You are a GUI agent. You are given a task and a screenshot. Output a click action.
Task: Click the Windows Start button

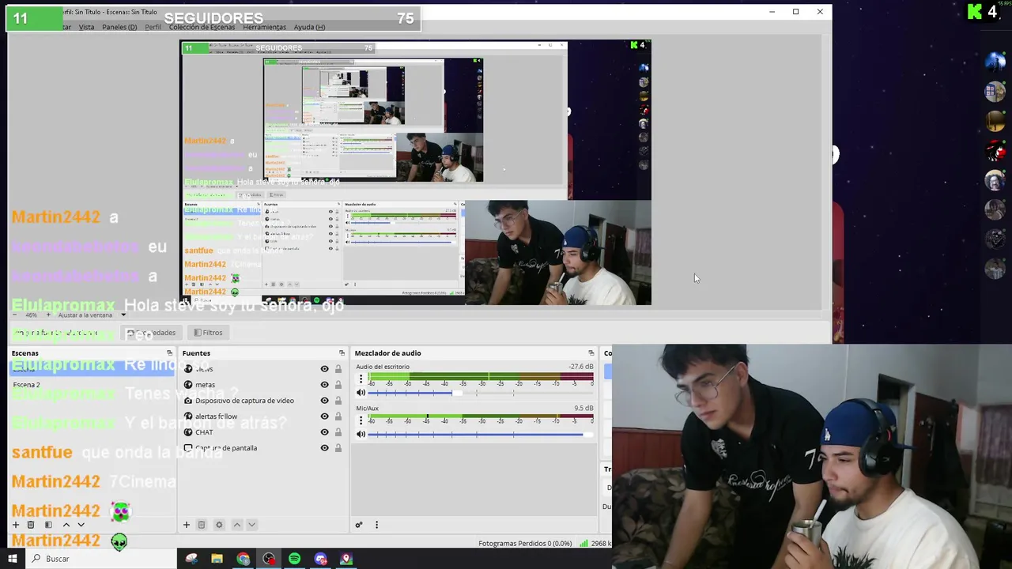pyautogui.click(x=13, y=559)
